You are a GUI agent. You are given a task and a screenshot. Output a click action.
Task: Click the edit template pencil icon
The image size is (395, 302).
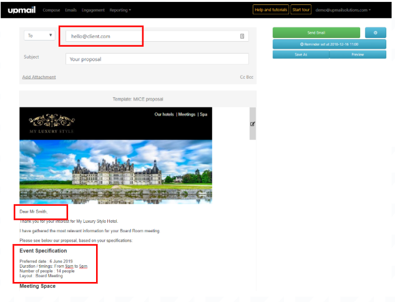tap(252, 124)
